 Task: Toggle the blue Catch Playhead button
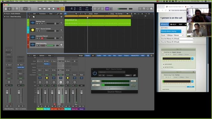(x=65, y=14)
